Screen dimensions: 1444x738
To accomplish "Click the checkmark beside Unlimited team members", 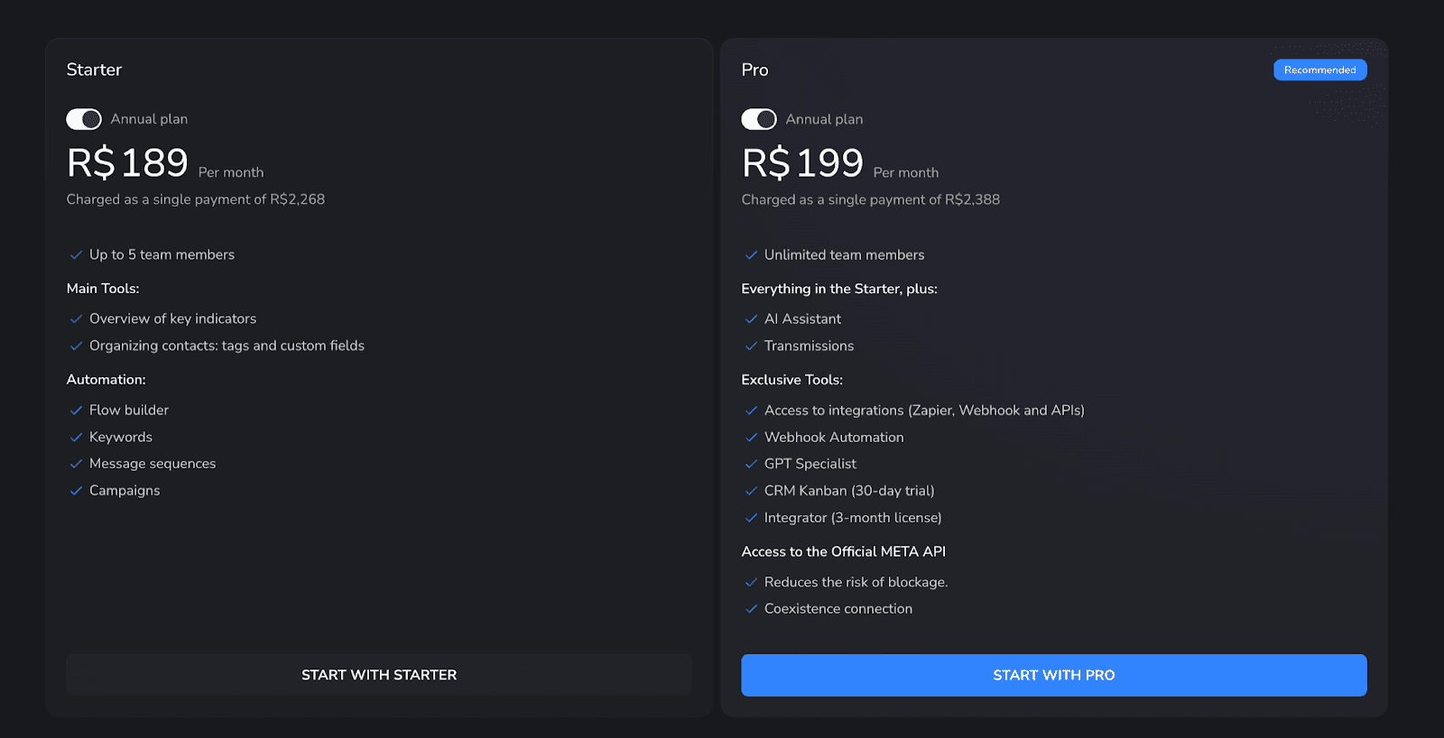I will [751, 255].
